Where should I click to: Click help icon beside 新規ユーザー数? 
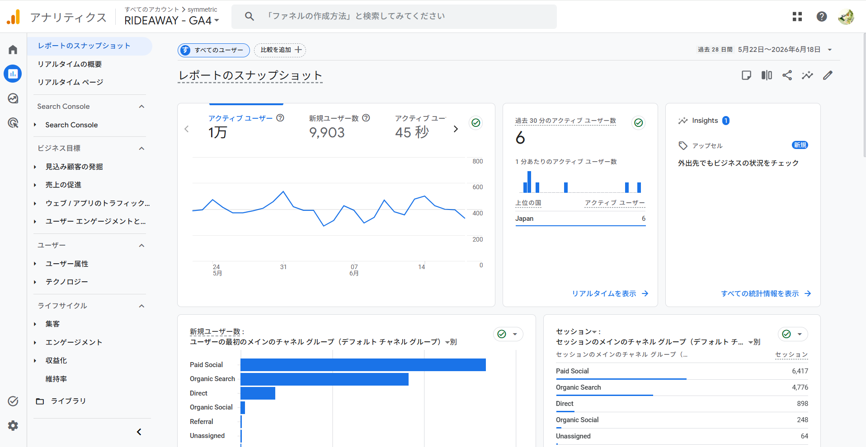(366, 118)
